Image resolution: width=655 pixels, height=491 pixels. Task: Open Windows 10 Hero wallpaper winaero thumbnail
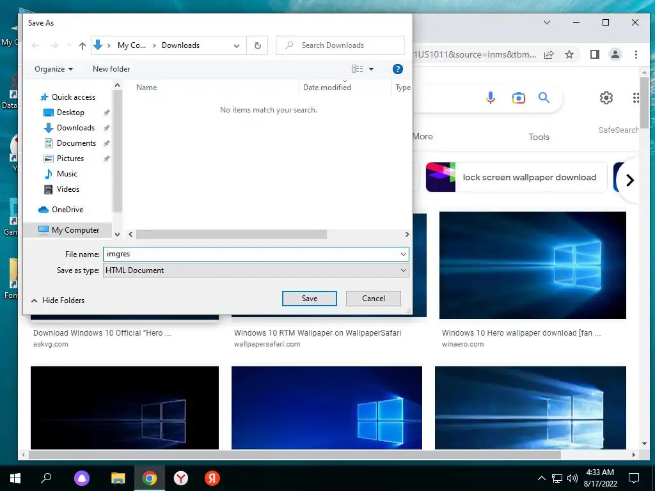[x=533, y=265]
